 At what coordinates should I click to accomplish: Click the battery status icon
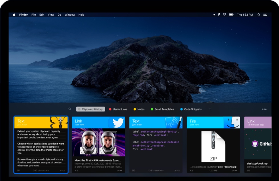(x=231, y=15)
